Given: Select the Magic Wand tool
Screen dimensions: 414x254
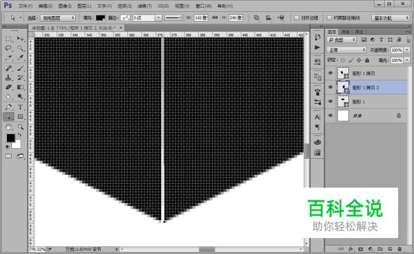Looking at the screenshot, I should 20,49.
